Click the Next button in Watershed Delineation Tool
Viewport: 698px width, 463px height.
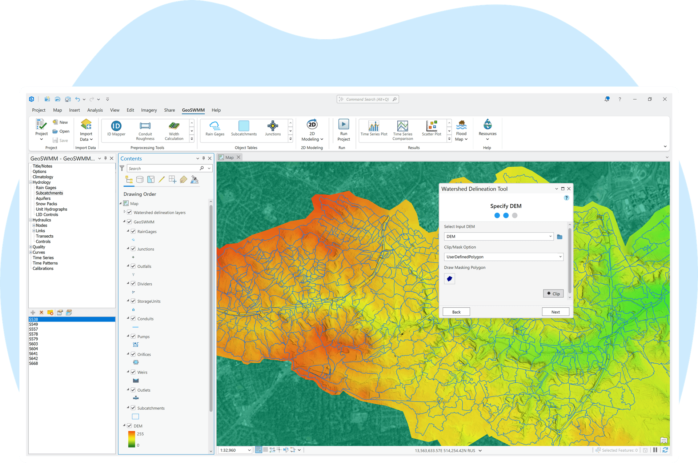point(555,312)
